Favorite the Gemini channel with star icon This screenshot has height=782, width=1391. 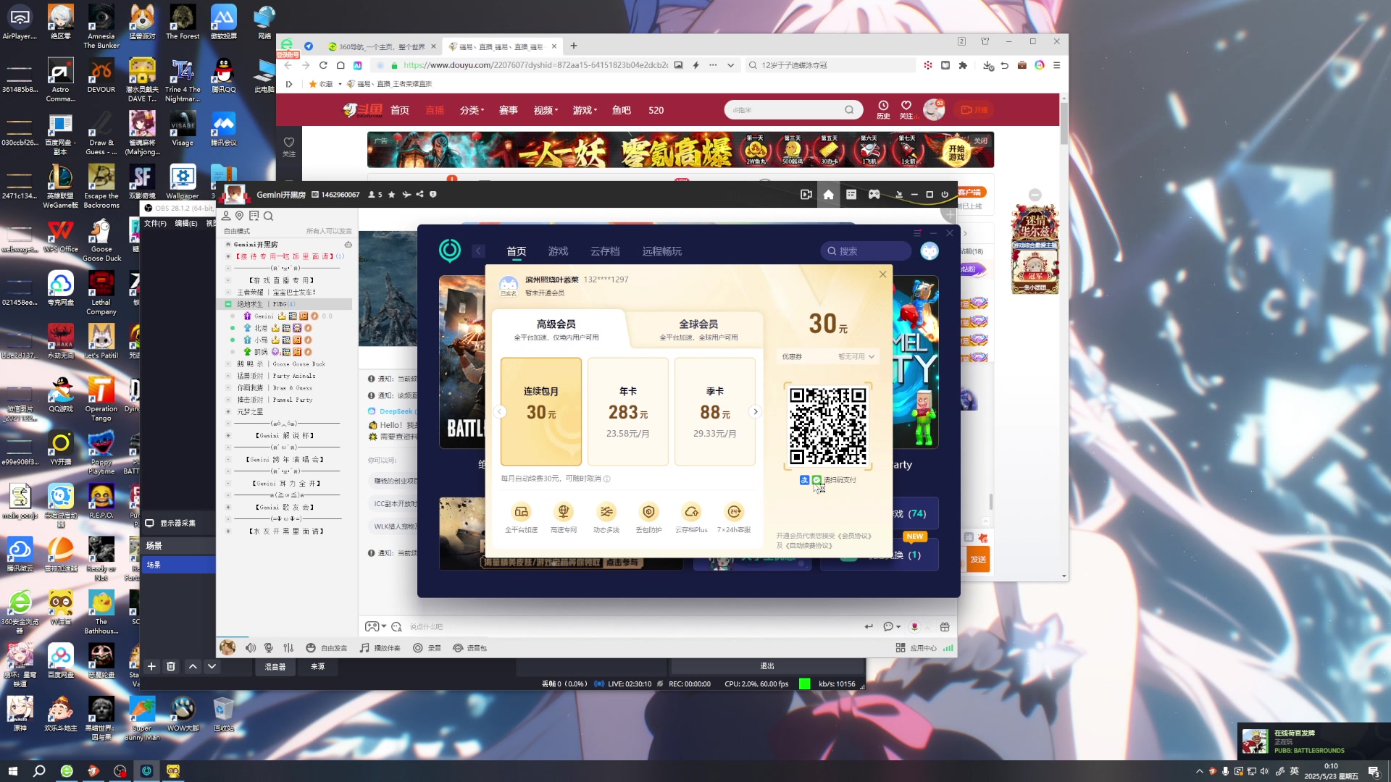click(x=392, y=194)
